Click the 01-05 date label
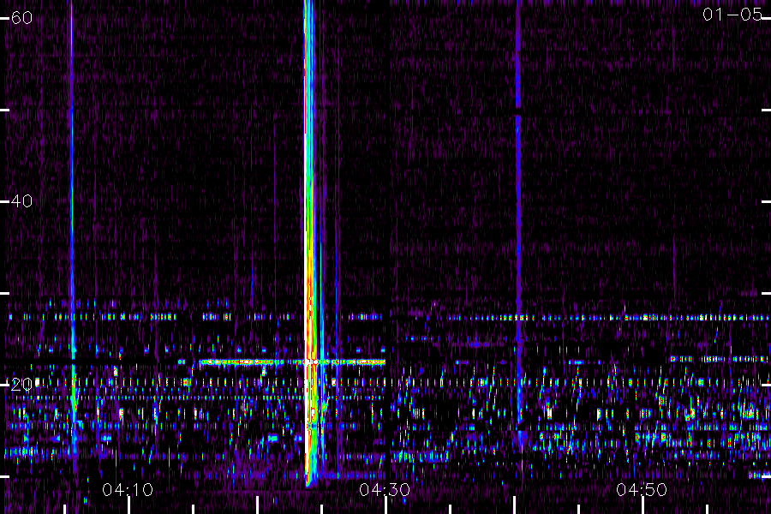771x514 pixels. 732,15
